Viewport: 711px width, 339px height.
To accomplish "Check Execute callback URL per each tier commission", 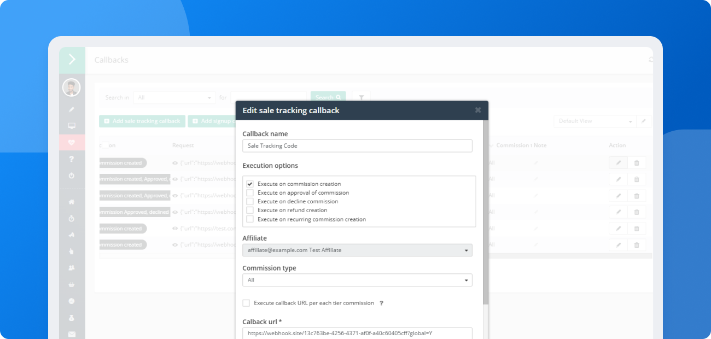I will point(246,303).
